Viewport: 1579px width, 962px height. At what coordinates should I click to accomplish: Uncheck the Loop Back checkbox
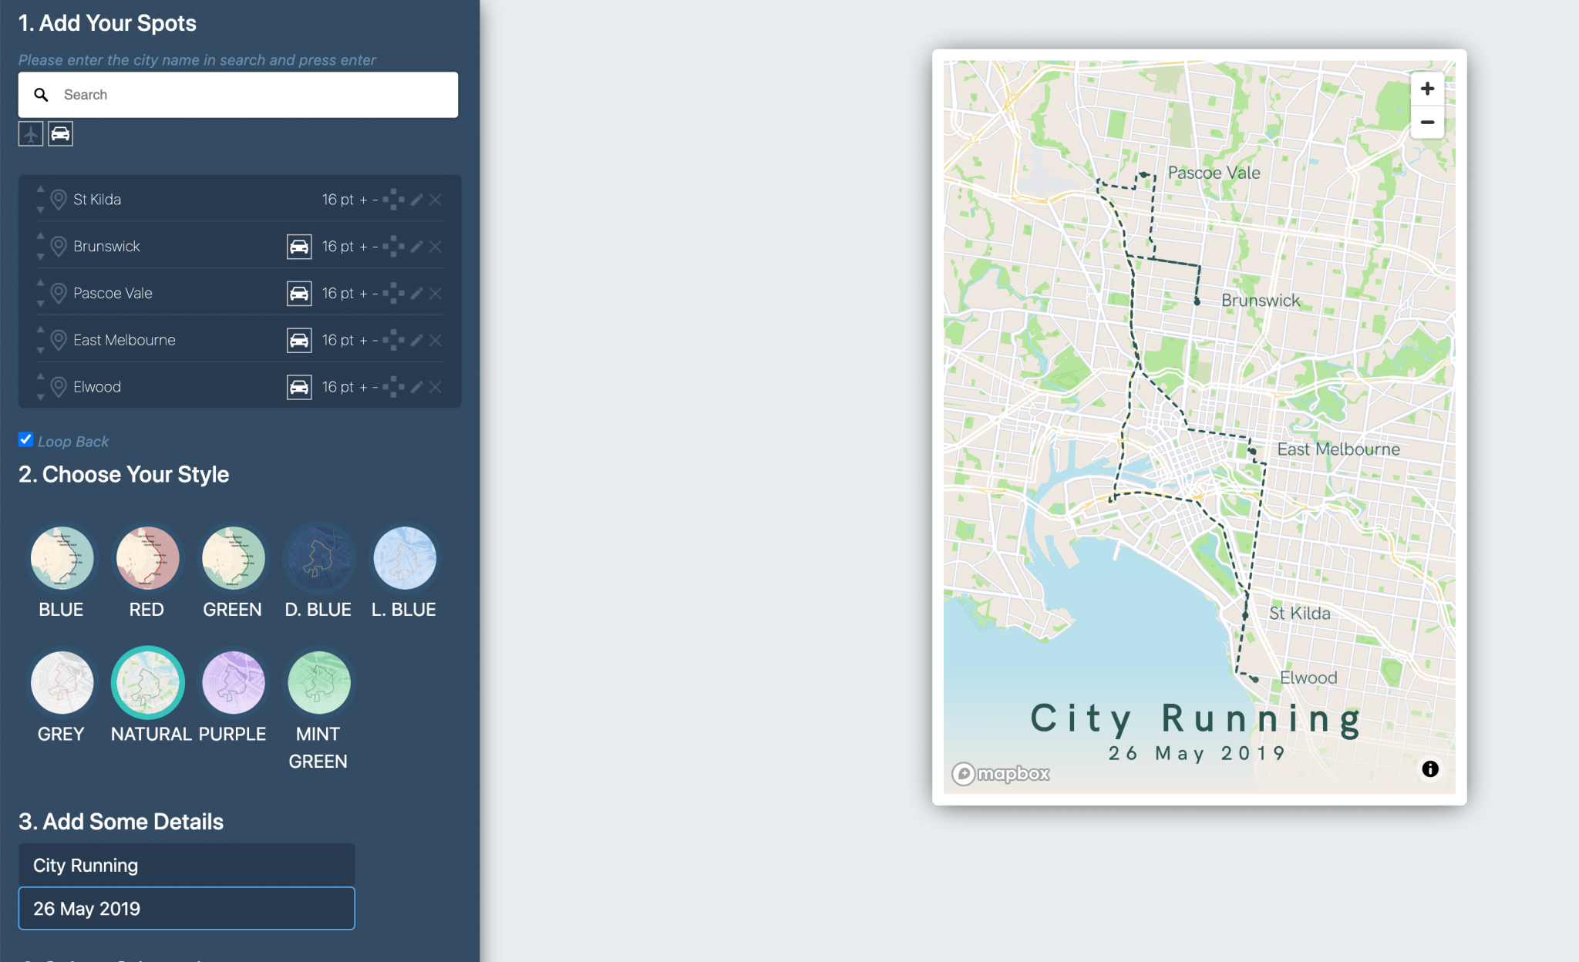coord(25,439)
